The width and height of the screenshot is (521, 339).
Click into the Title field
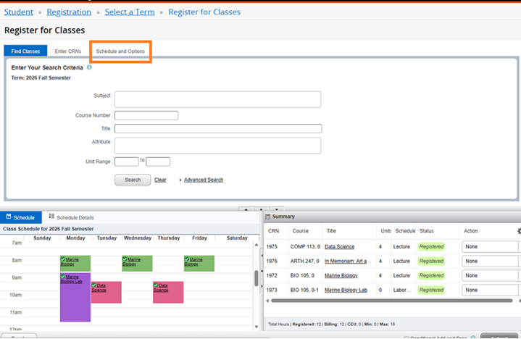(218, 128)
